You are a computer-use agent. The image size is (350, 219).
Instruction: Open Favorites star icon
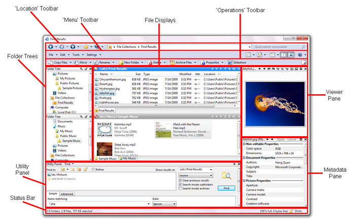pyautogui.click(x=86, y=47)
